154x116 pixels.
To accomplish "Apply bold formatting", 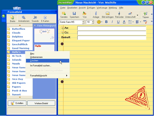I will (106, 22).
